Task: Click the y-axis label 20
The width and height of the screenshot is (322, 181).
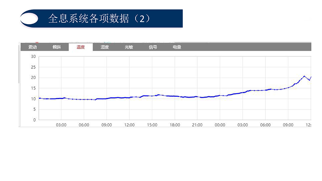Action: (33, 78)
